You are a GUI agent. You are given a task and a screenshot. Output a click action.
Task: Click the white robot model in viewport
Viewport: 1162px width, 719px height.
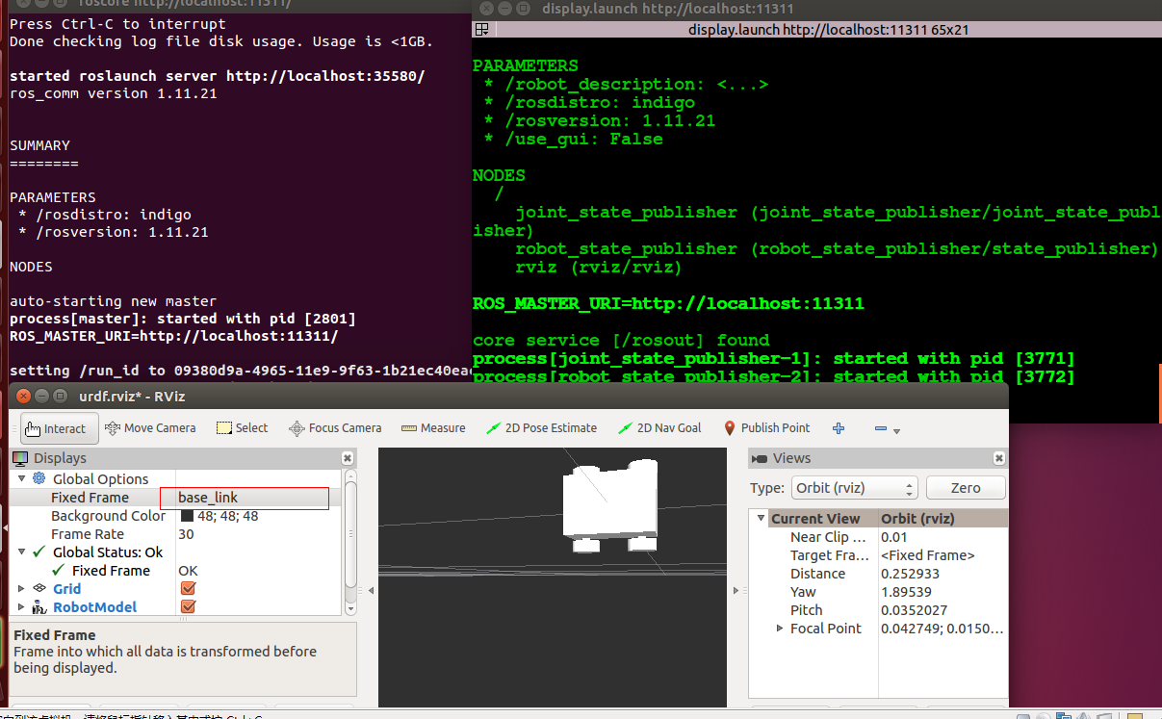[609, 503]
